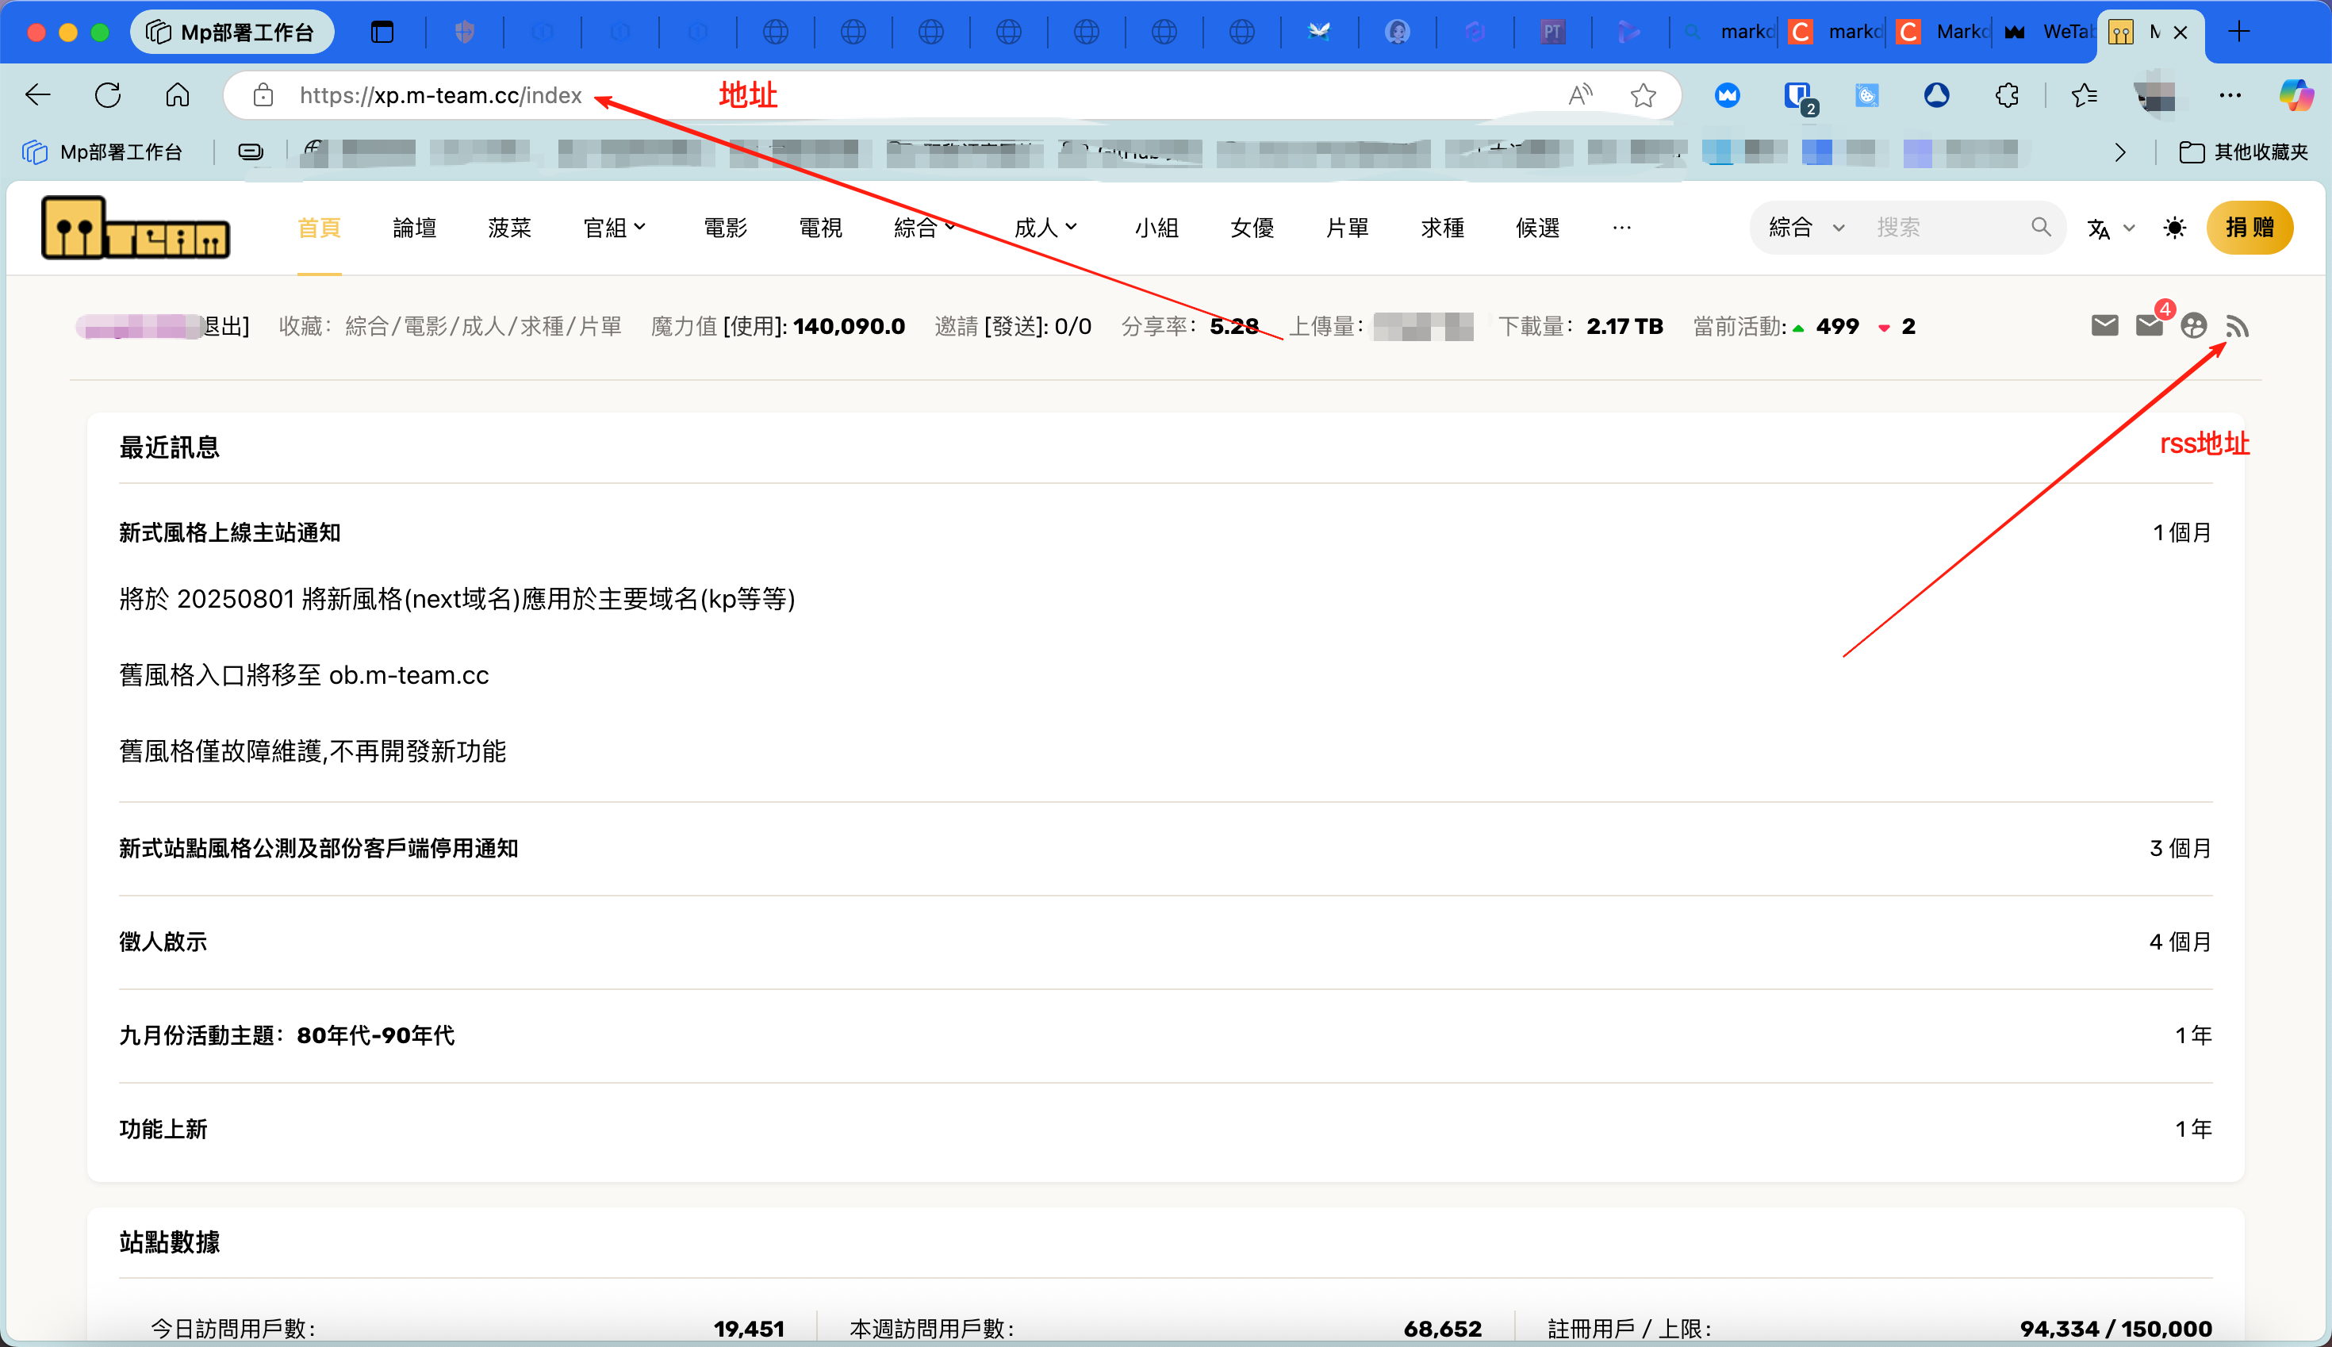The height and width of the screenshot is (1347, 2332).
Task: Open the Copilot sidebar icon
Action: coord(2296,95)
